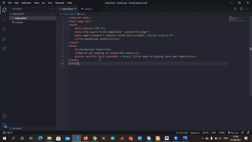The width and height of the screenshot is (252, 142).
Task: Click Ln 14, Col 8 cursor position
Action: click(x=182, y=133)
